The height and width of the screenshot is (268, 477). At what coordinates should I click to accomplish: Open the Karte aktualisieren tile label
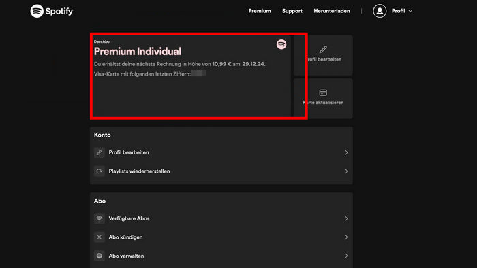pos(323,103)
